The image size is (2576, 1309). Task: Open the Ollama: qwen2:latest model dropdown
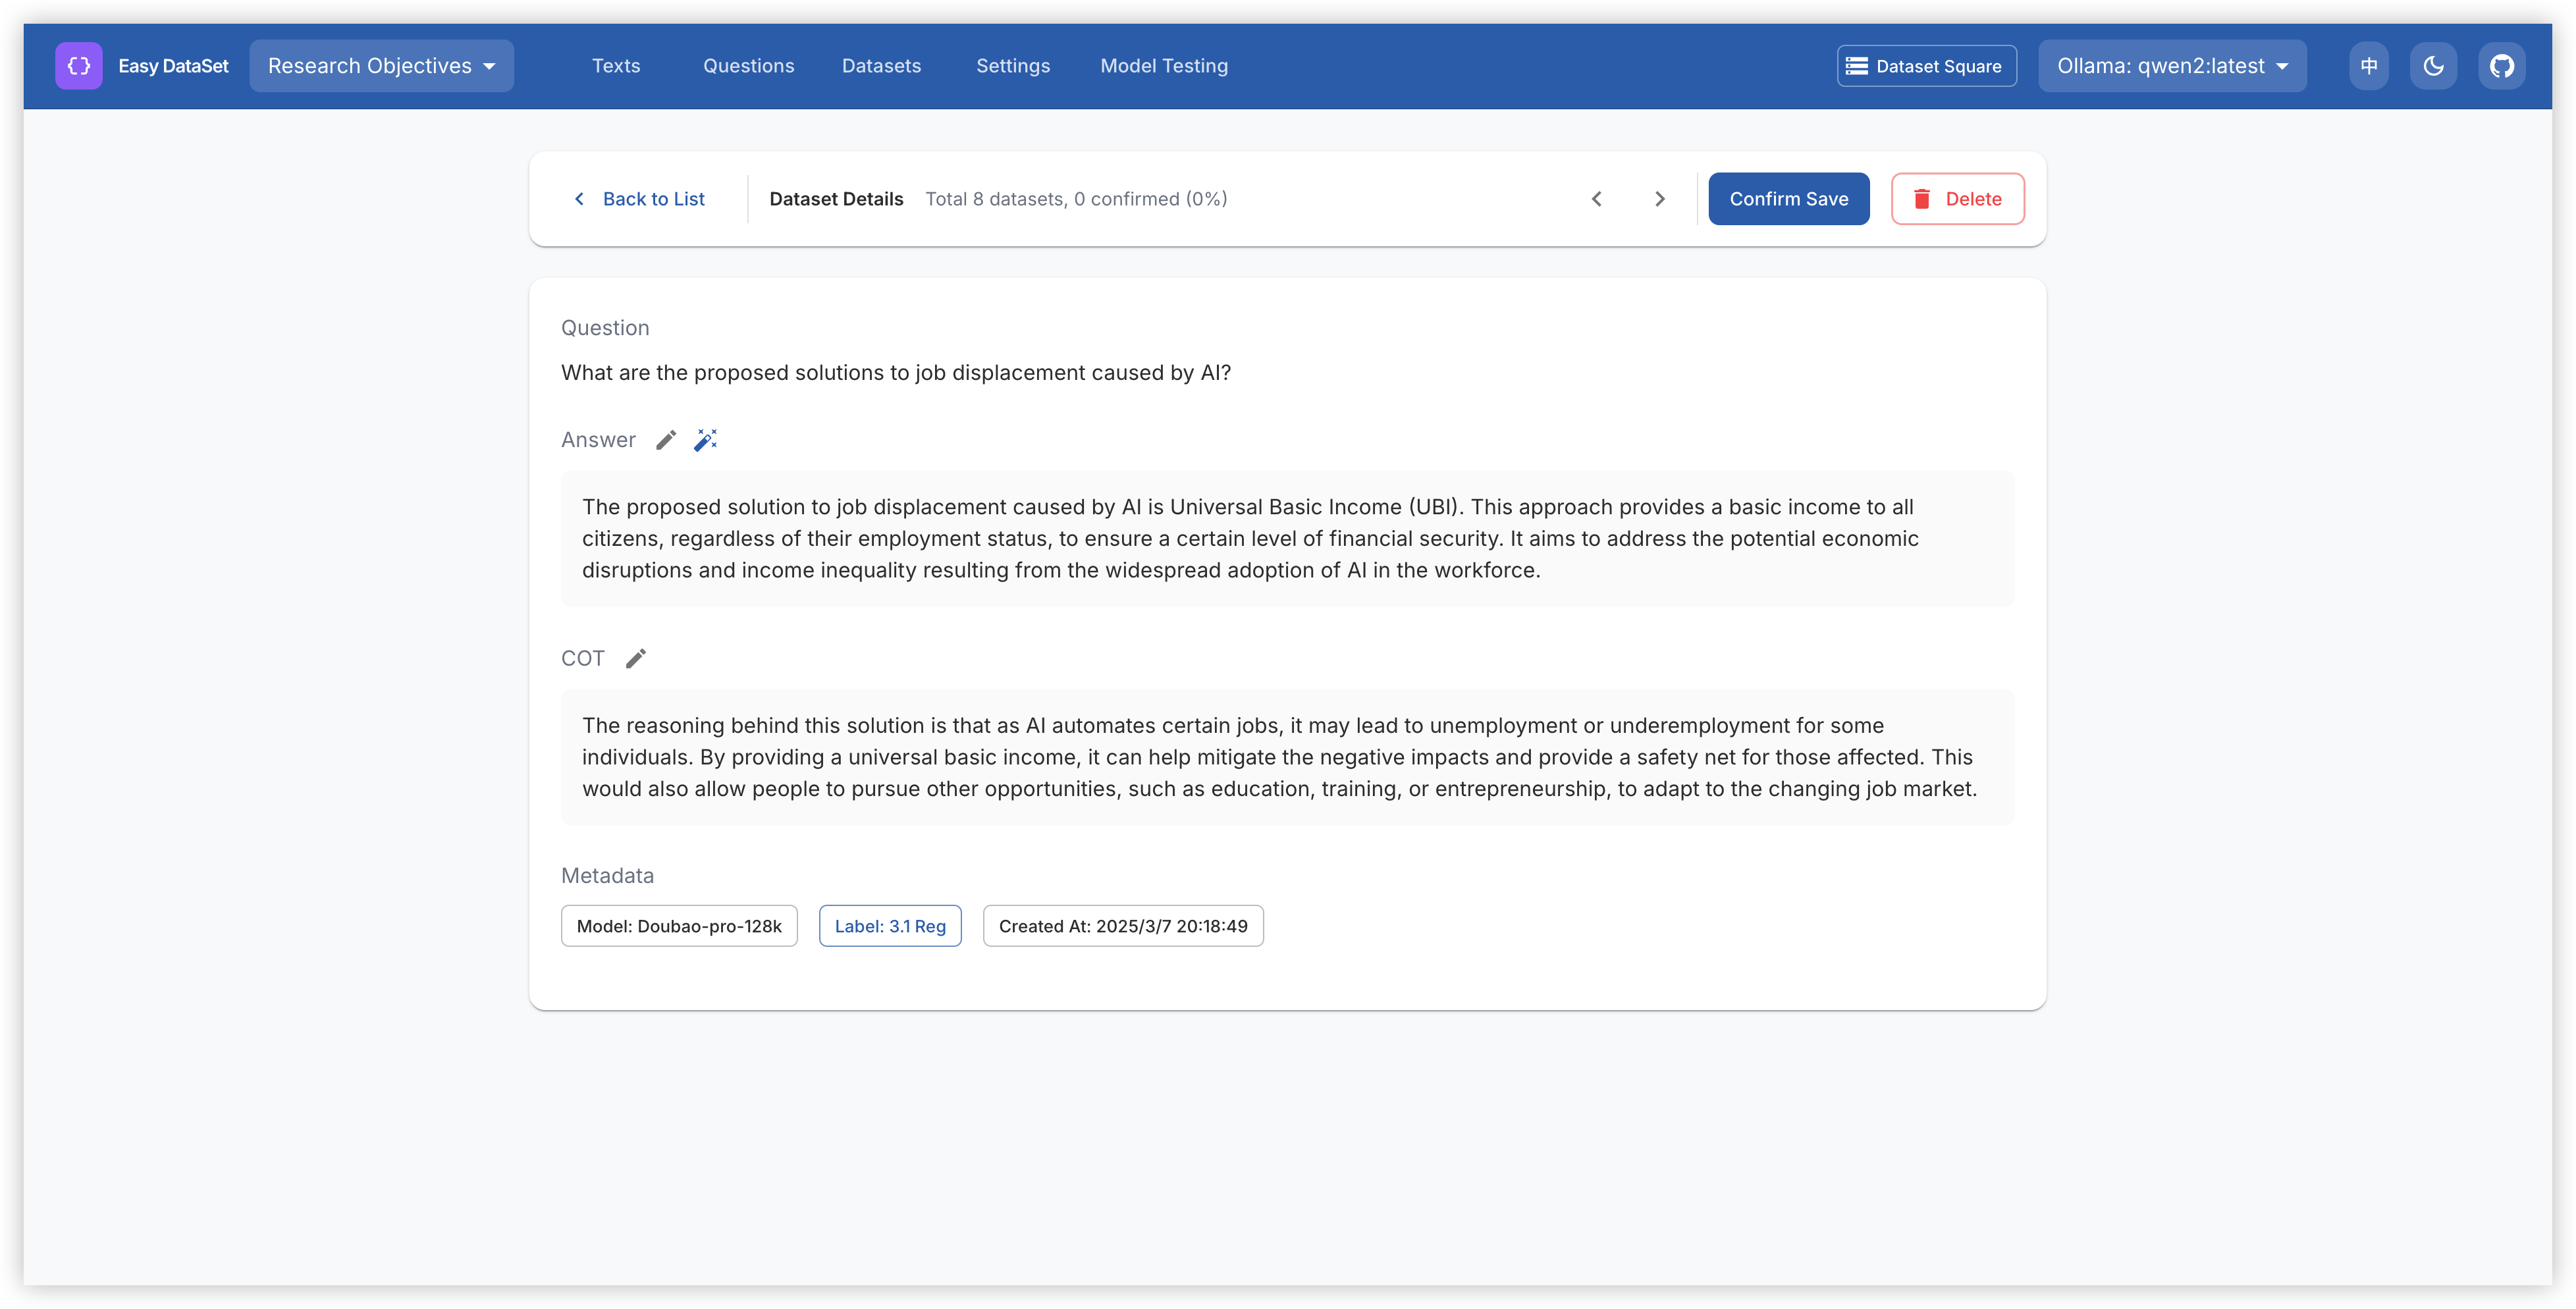2172,66
